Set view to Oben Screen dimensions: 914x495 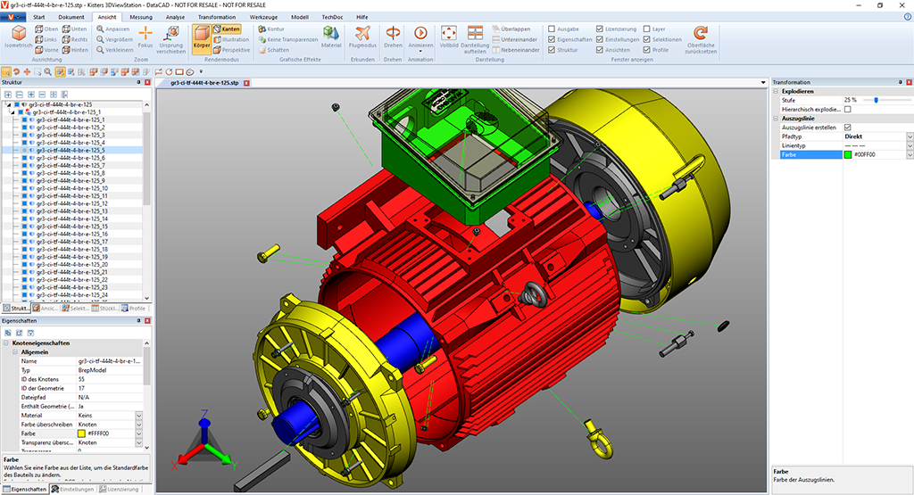click(x=46, y=29)
